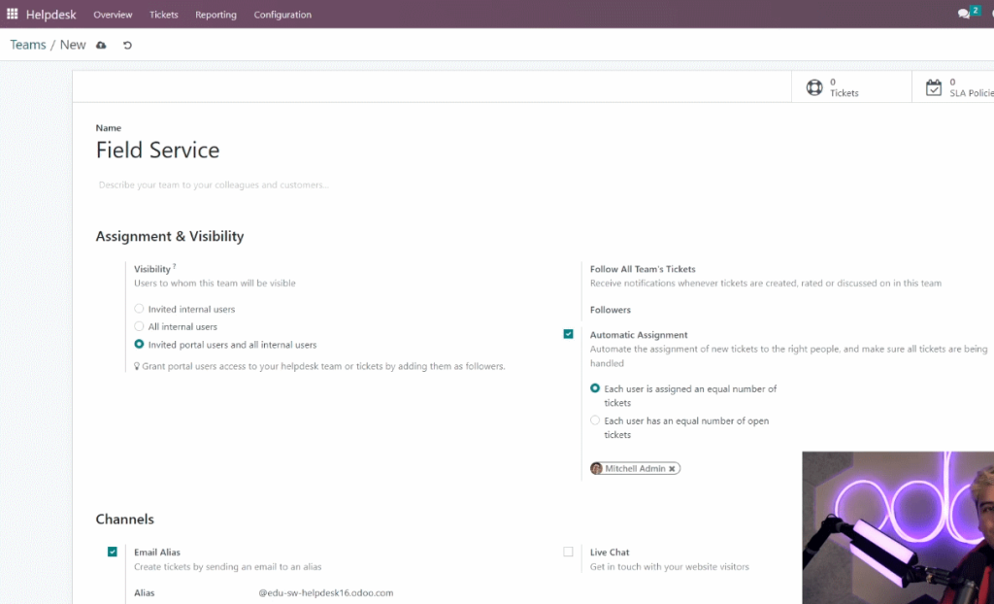Uncheck the Automatic Assignment checkbox
994x604 pixels.
pyautogui.click(x=568, y=334)
